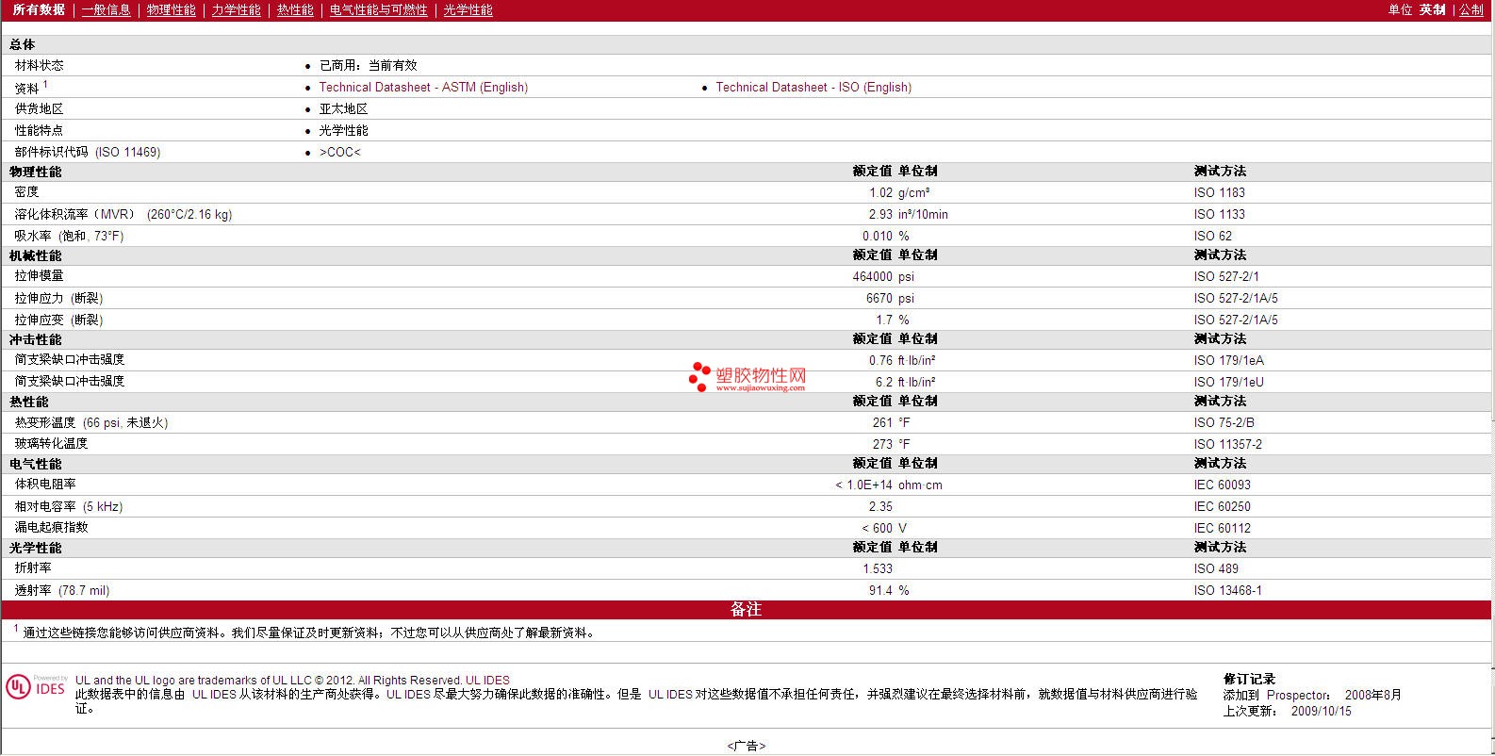Click the 玻璃转化温度 value 273
The width and height of the screenshot is (1495, 756).
pos(882,444)
